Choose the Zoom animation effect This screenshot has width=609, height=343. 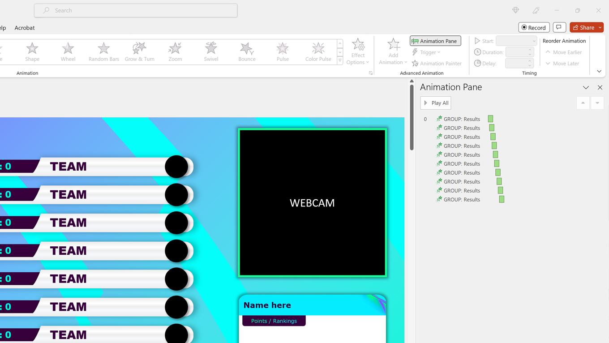pyautogui.click(x=175, y=51)
